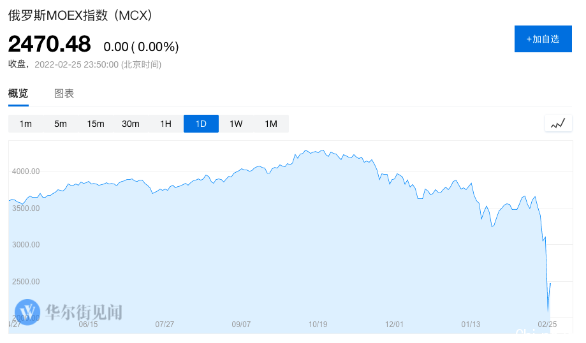Select the 1D interval button
The image size is (586, 343).
pos(201,124)
